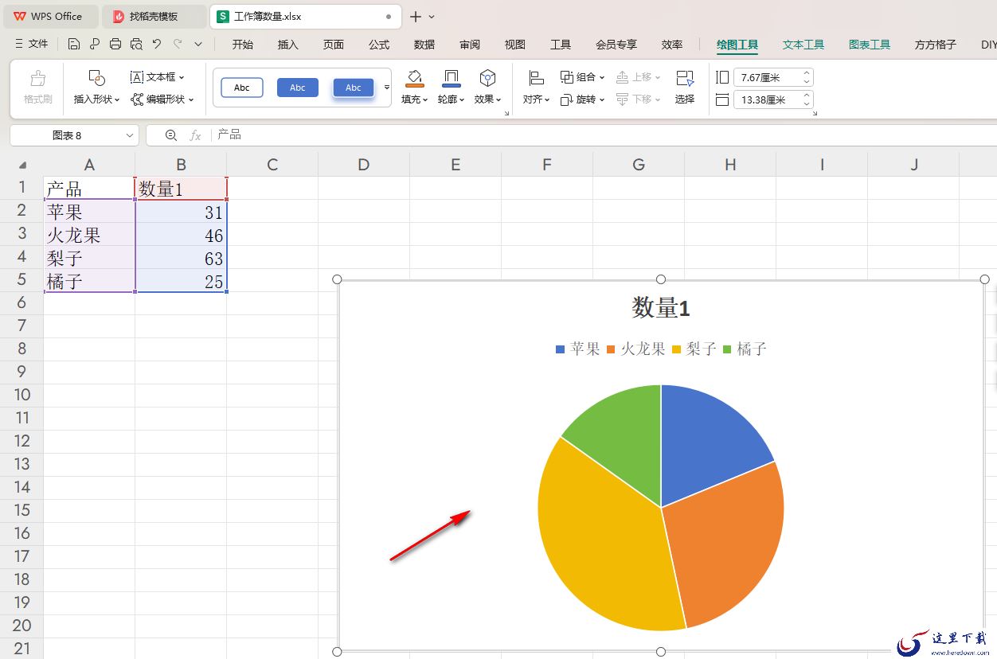Open the 选择 selection pane
Image resolution: width=997 pixels, height=659 pixels.
[x=685, y=87]
